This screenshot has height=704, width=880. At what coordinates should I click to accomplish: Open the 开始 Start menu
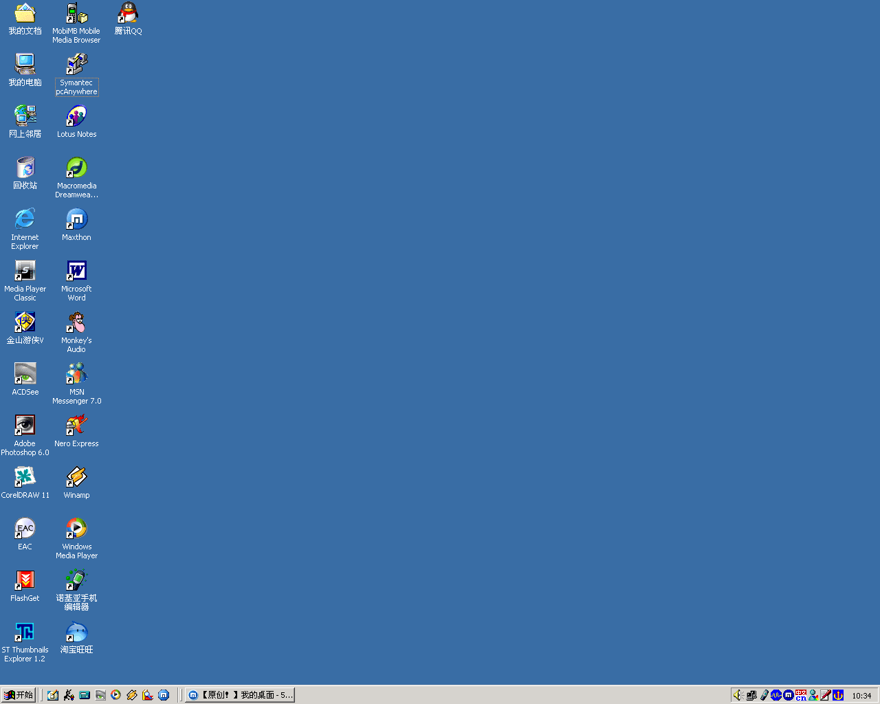[x=19, y=695]
